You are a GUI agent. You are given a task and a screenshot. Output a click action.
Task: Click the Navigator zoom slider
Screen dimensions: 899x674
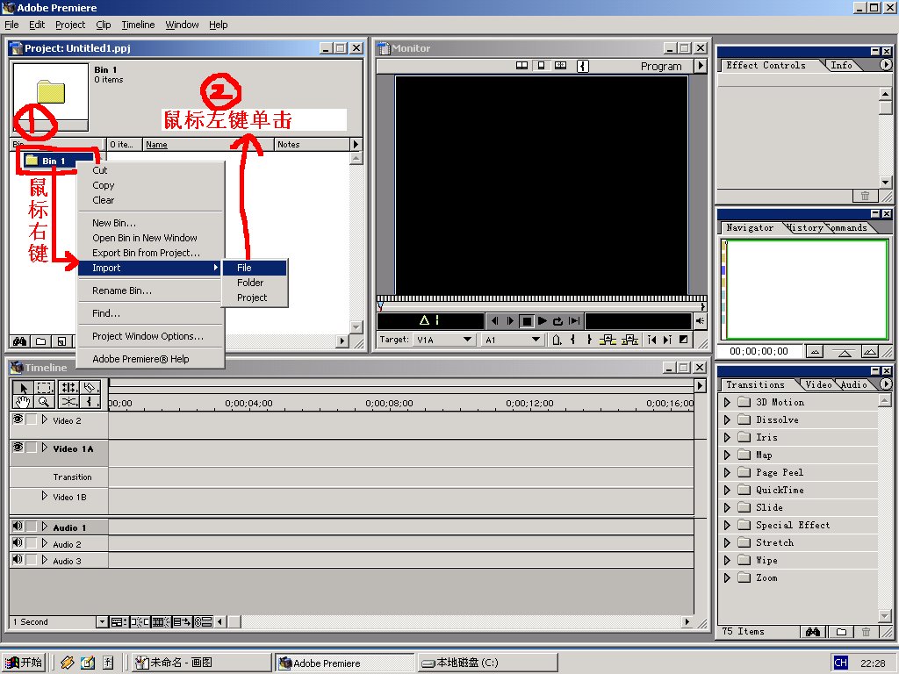tap(844, 351)
